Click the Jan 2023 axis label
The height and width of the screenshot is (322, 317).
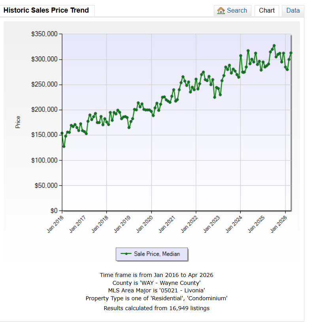pyautogui.click(x=211, y=224)
